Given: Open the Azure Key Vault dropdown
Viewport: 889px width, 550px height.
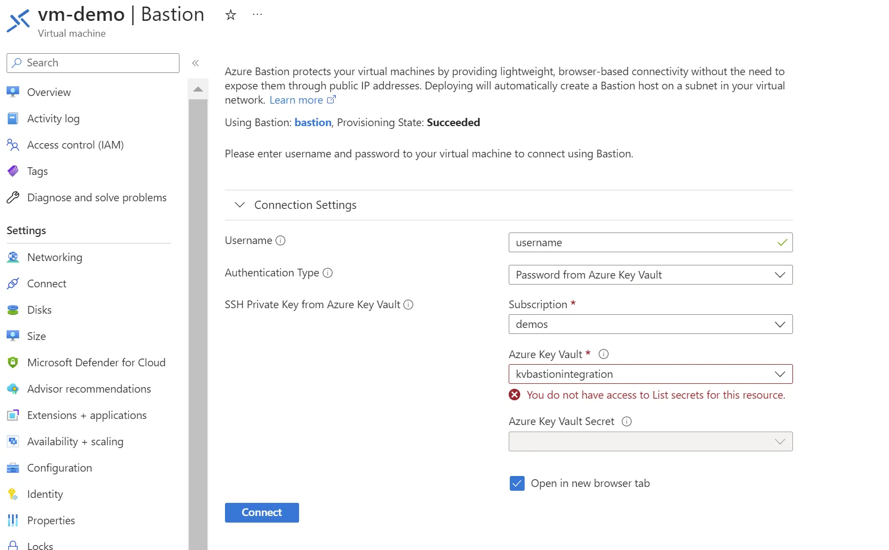Looking at the screenshot, I should click(x=650, y=374).
